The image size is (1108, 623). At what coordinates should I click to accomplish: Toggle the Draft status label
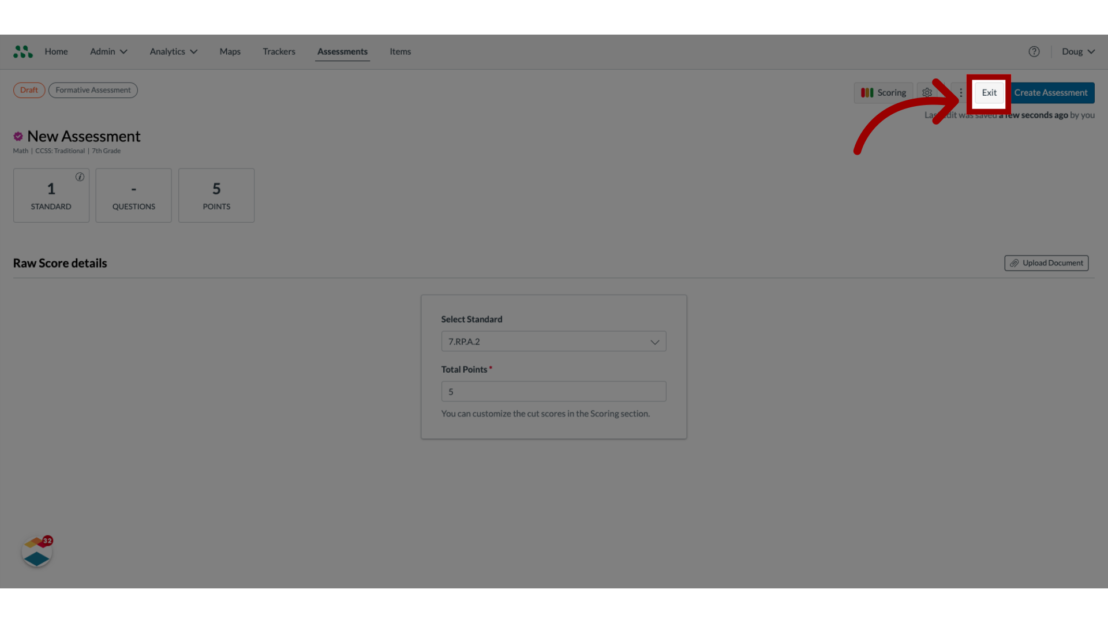coord(29,90)
